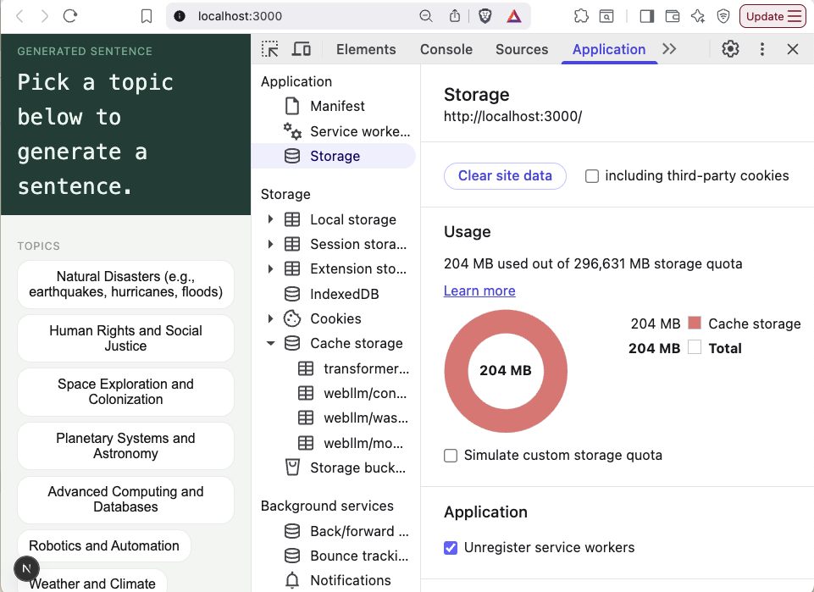Open the Brave Shields lion icon
This screenshot has width=814, height=592.
(485, 16)
